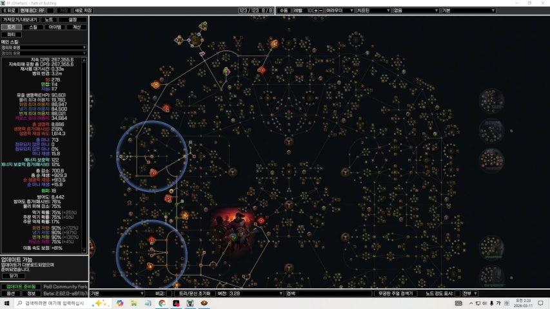Click the Windows Start button
This screenshot has height=309, width=550.
tap(6, 303)
